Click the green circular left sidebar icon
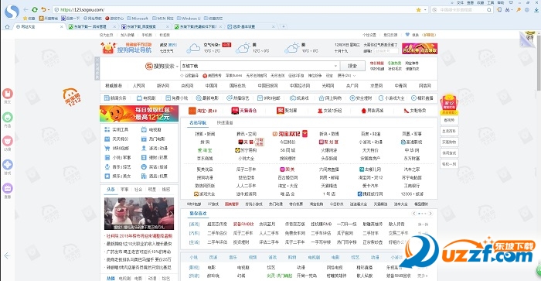Screen dimensions: 541x281 coord(8,117)
